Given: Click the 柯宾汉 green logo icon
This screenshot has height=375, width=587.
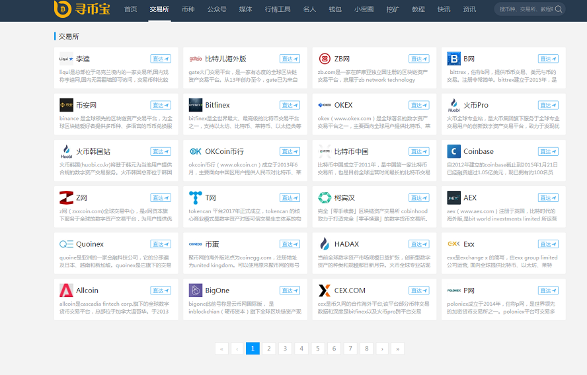Looking at the screenshot, I should 325,197.
